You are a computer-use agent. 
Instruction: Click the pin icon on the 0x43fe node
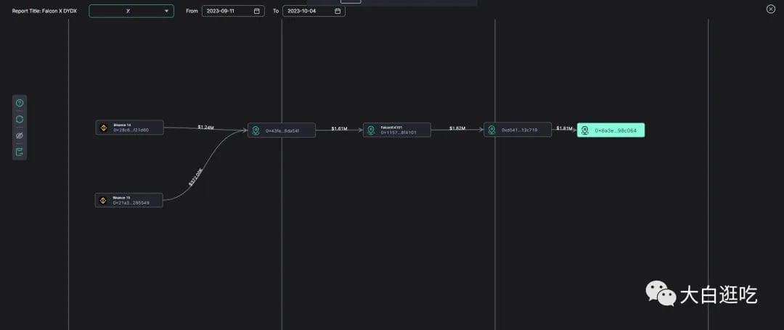pos(256,131)
